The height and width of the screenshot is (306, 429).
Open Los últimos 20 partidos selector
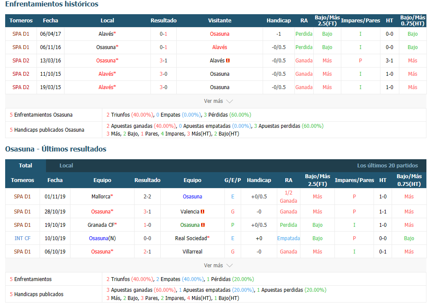pos(387,165)
